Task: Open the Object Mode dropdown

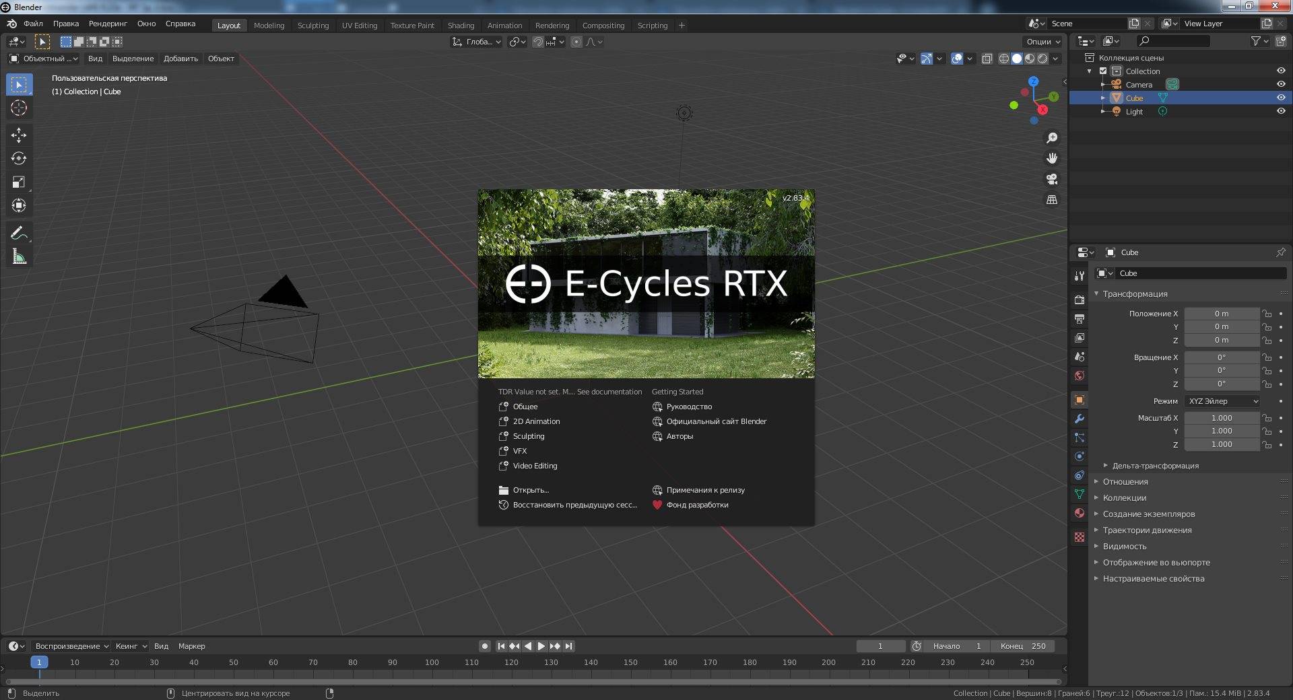Action: click(44, 59)
